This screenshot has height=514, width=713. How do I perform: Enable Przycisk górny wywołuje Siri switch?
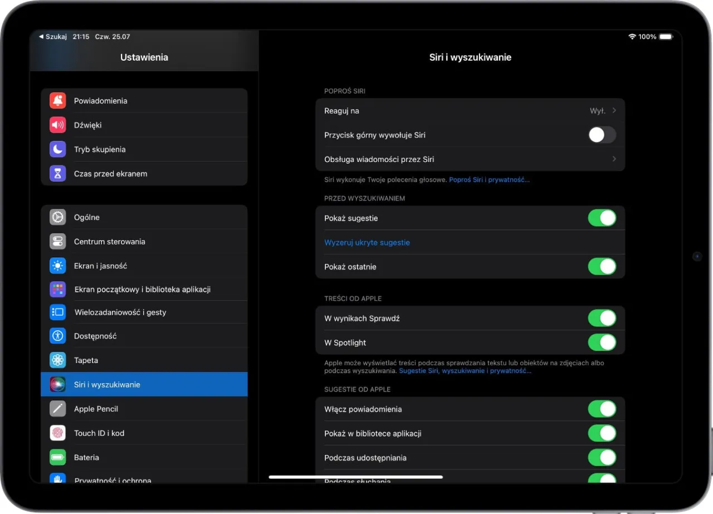click(602, 135)
